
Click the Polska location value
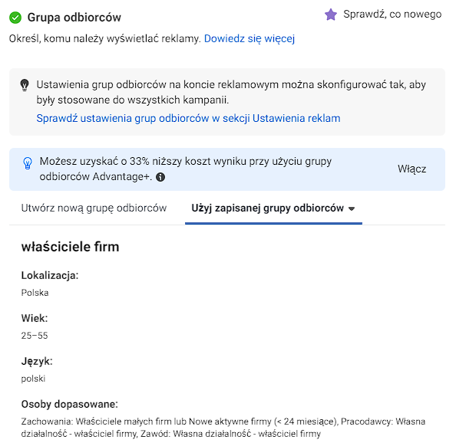[35, 293]
